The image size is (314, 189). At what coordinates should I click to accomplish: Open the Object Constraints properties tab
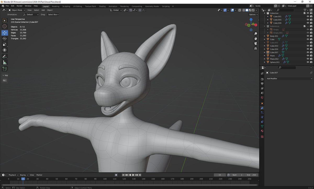(262, 122)
